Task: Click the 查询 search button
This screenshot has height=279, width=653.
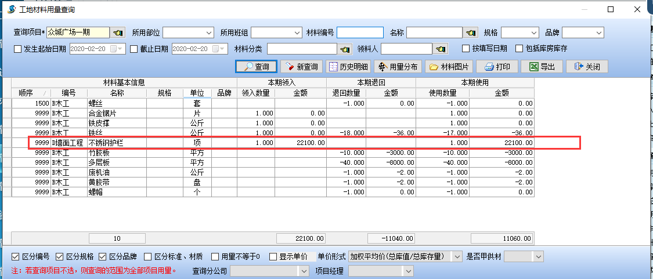Action: coord(256,67)
